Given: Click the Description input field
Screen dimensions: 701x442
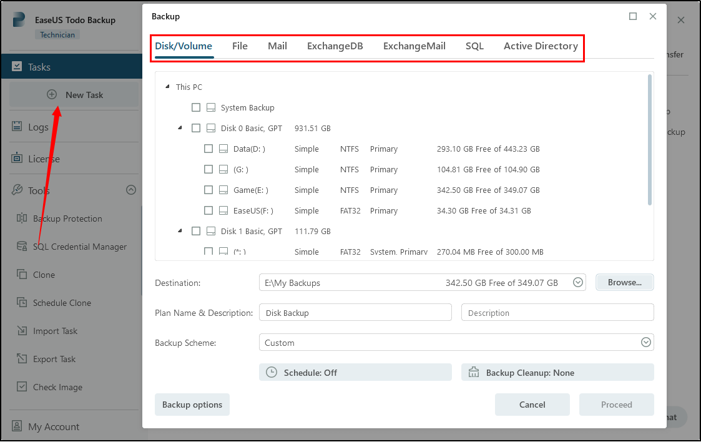Looking at the screenshot, I should point(557,313).
